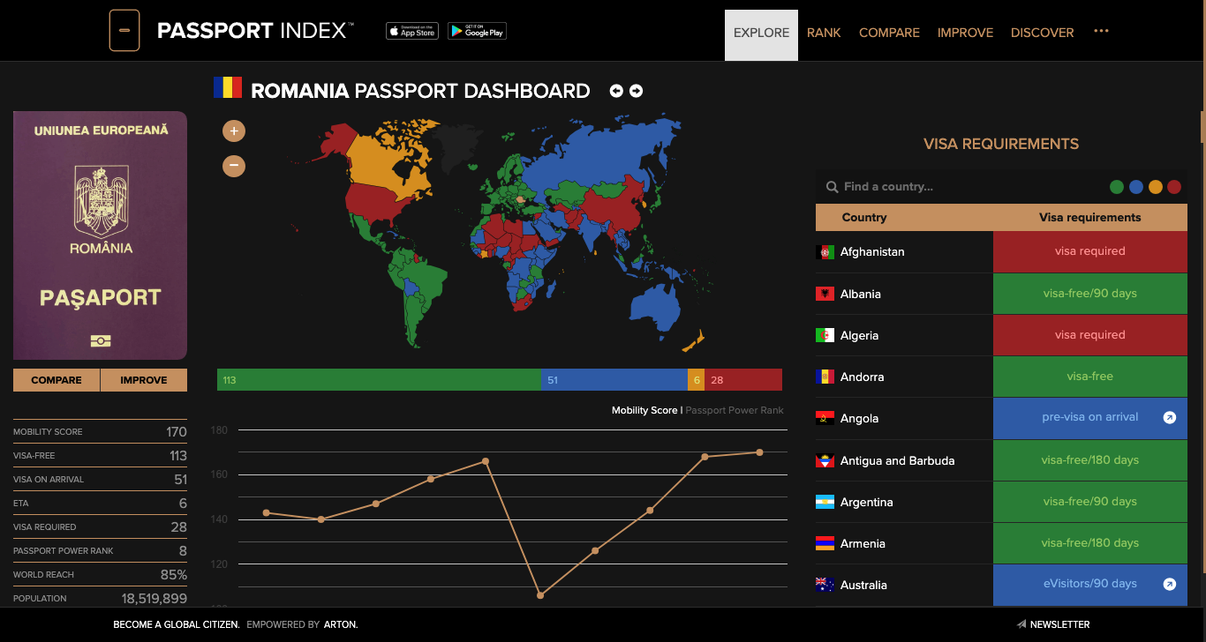Click the ARTON link in footer
Image resolution: width=1206 pixels, height=642 pixels.
coord(340,624)
